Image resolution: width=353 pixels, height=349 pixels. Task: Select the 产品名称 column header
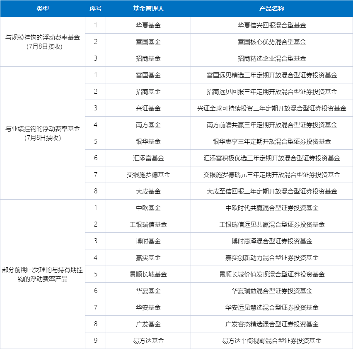tap(271, 9)
